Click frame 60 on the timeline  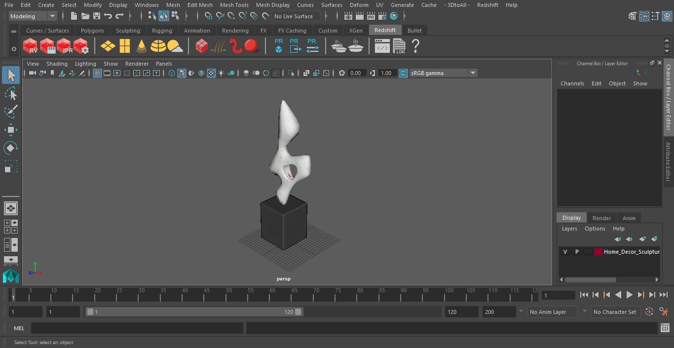(x=272, y=294)
